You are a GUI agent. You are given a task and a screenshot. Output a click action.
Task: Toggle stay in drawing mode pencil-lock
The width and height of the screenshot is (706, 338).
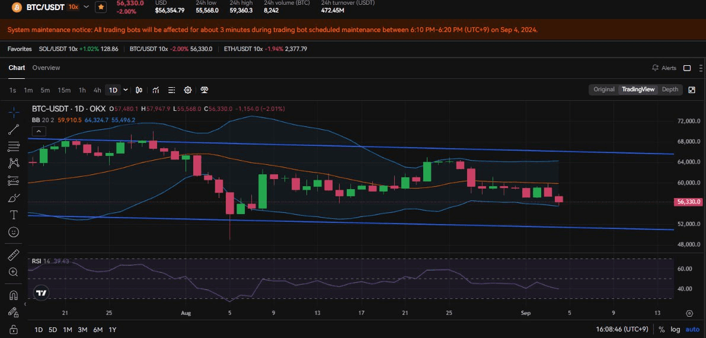point(14,313)
